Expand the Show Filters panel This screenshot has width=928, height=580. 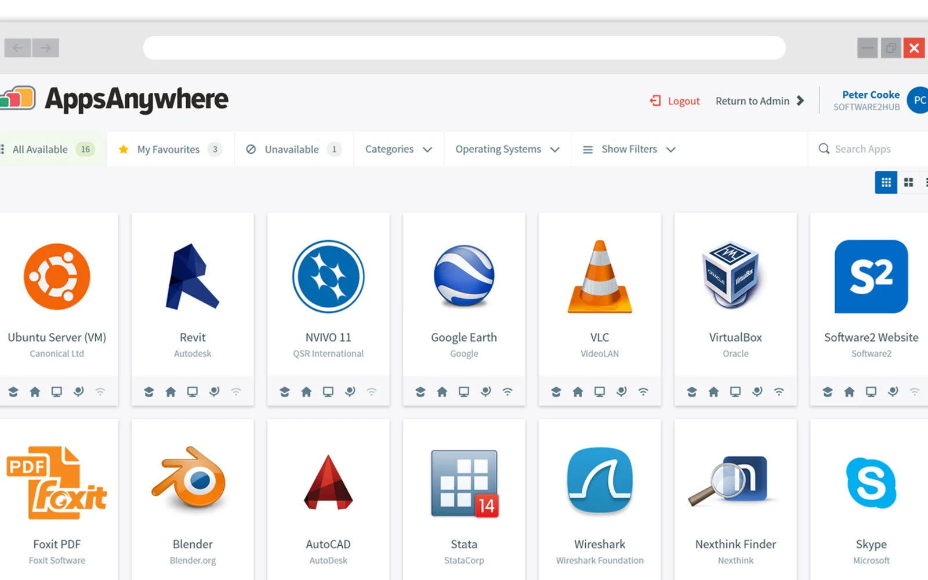coord(629,149)
